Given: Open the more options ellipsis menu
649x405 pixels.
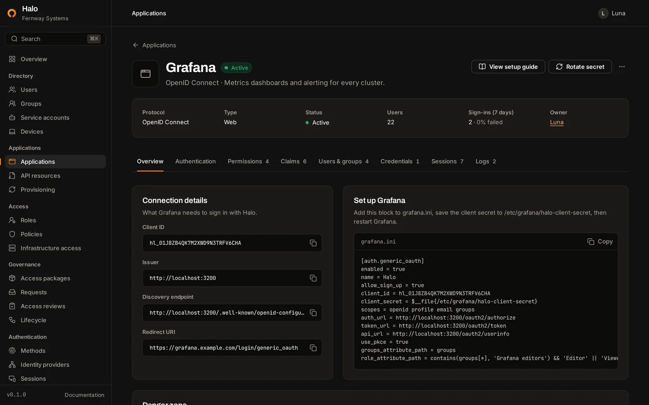Looking at the screenshot, I should pos(622,67).
